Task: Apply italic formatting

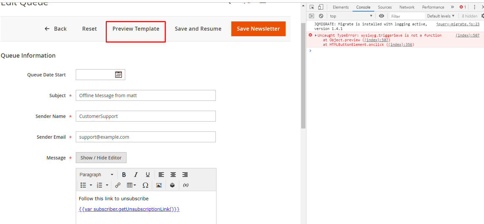Action: 135,174
